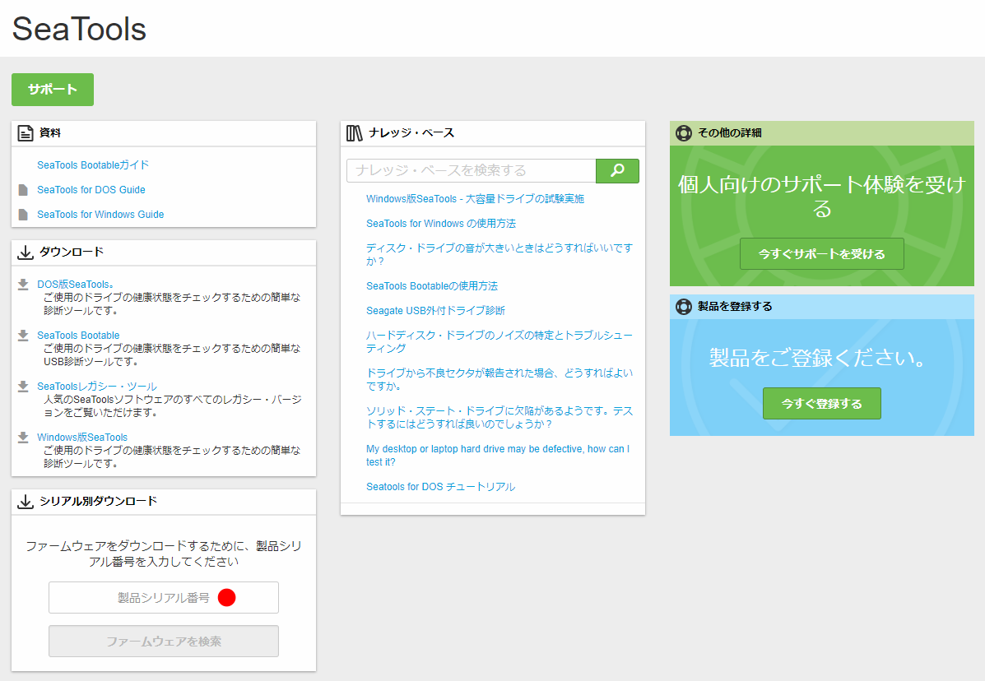Image resolution: width=985 pixels, height=681 pixels.
Task: Focus the ナレッジ・ベースを検索する search field
Action: [472, 171]
